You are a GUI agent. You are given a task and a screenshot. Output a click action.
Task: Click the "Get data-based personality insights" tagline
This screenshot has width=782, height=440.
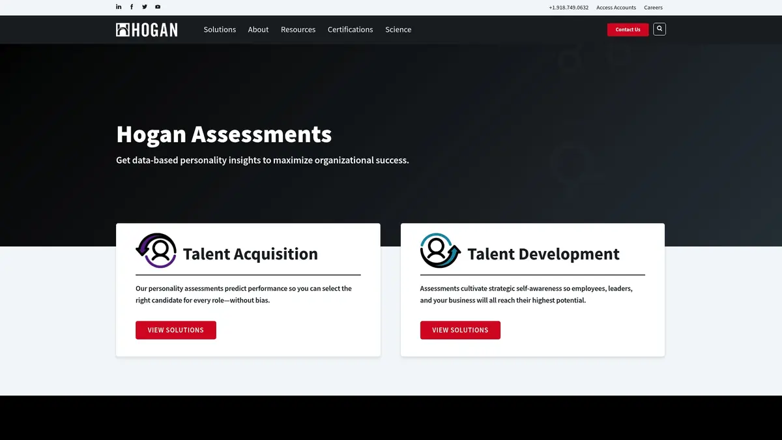pyautogui.click(x=263, y=160)
